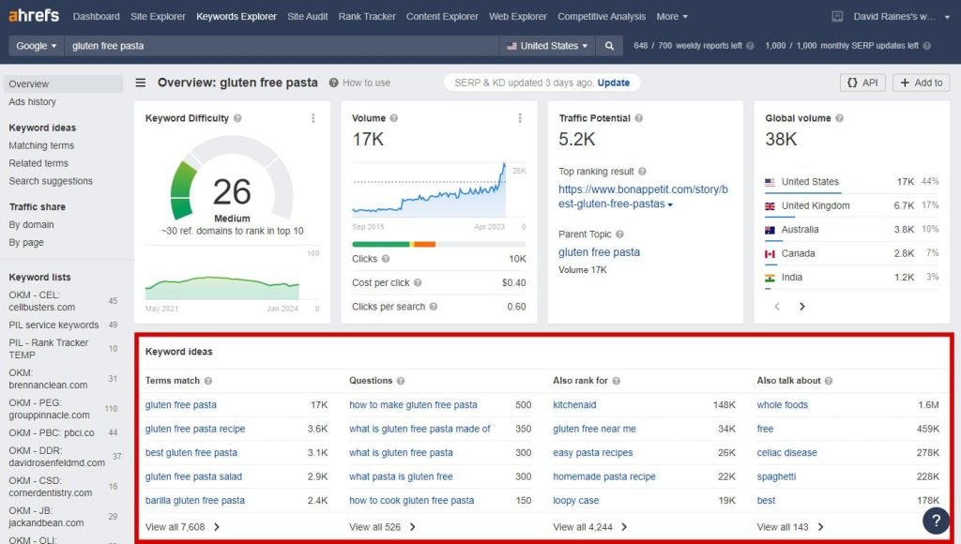Click next arrow in Global volume list
Screen dimensions: 961x544
point(802,307)
